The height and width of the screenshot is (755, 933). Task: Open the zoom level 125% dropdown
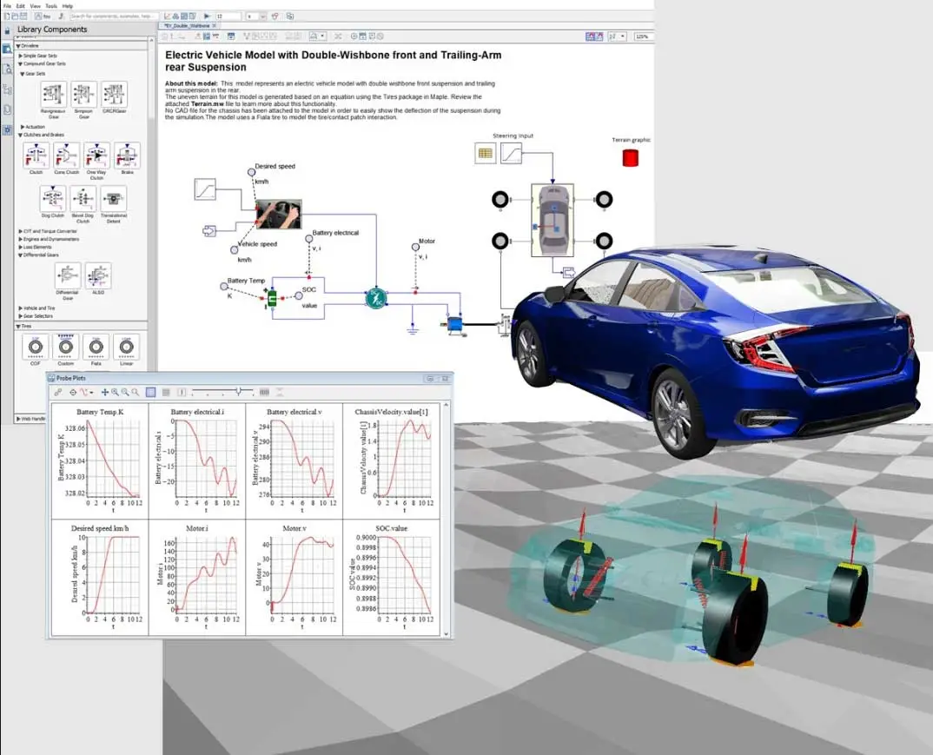tap(643, 36)
